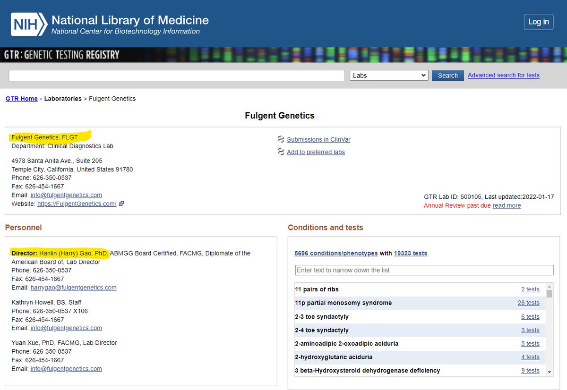Email harrygao@fulgentgenetics.com link
This screenshot has height=390, width=567.
coord(73,288)
